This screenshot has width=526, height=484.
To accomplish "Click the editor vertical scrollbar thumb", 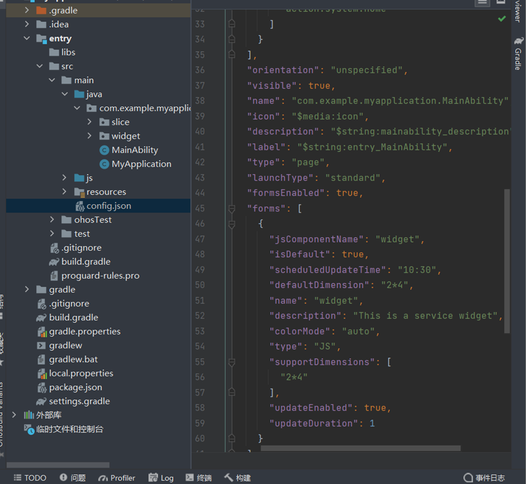I will click(x=507, y=261).
